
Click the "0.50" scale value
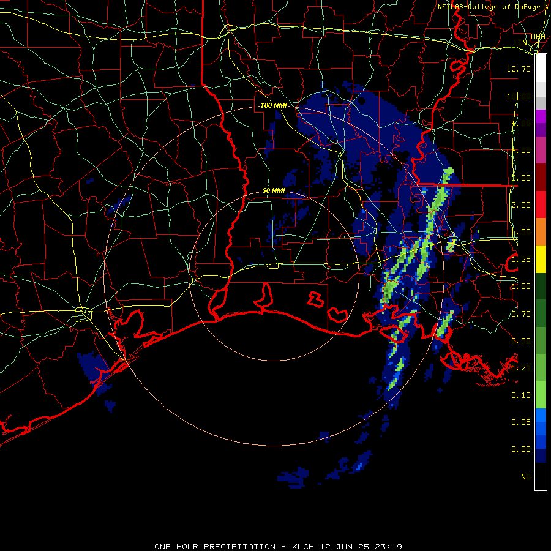coord(521,341)
